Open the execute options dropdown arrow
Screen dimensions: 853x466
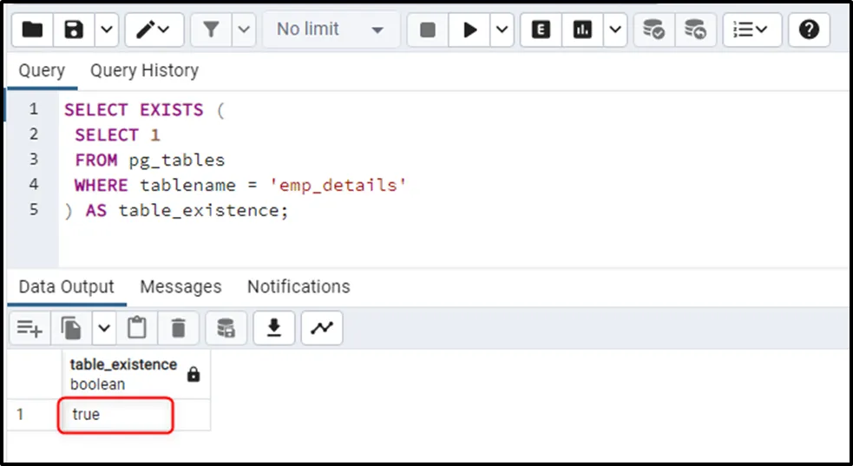click(x=502, y=30)
